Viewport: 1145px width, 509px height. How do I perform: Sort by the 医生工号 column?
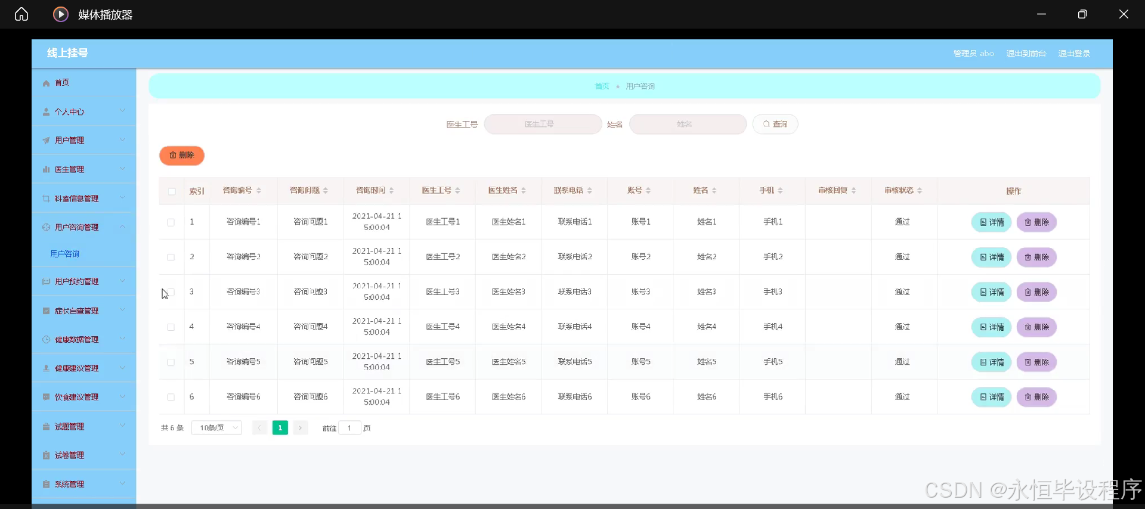click(457, 191)
